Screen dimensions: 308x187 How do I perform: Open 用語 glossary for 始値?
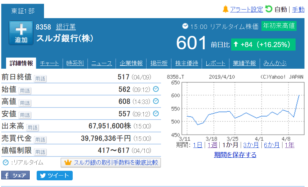[x=25, y=91]
